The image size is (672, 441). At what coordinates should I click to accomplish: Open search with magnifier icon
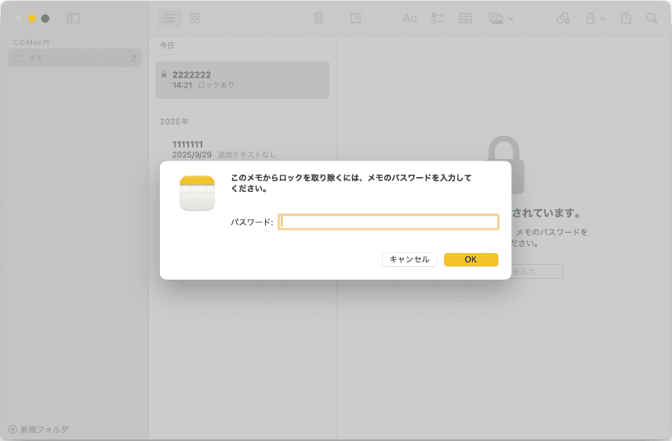652,18
